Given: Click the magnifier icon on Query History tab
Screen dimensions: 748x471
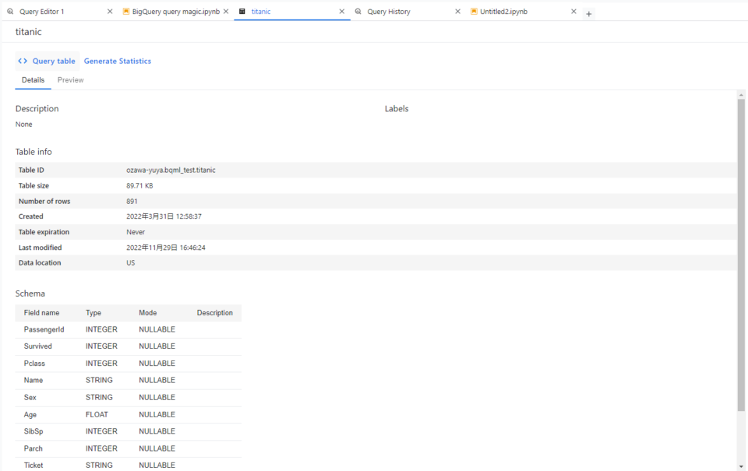Looking at the screenshot, I should 359,12.
